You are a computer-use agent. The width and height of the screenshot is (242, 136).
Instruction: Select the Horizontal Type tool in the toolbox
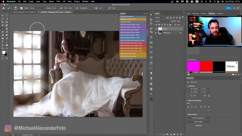point(3,42)
